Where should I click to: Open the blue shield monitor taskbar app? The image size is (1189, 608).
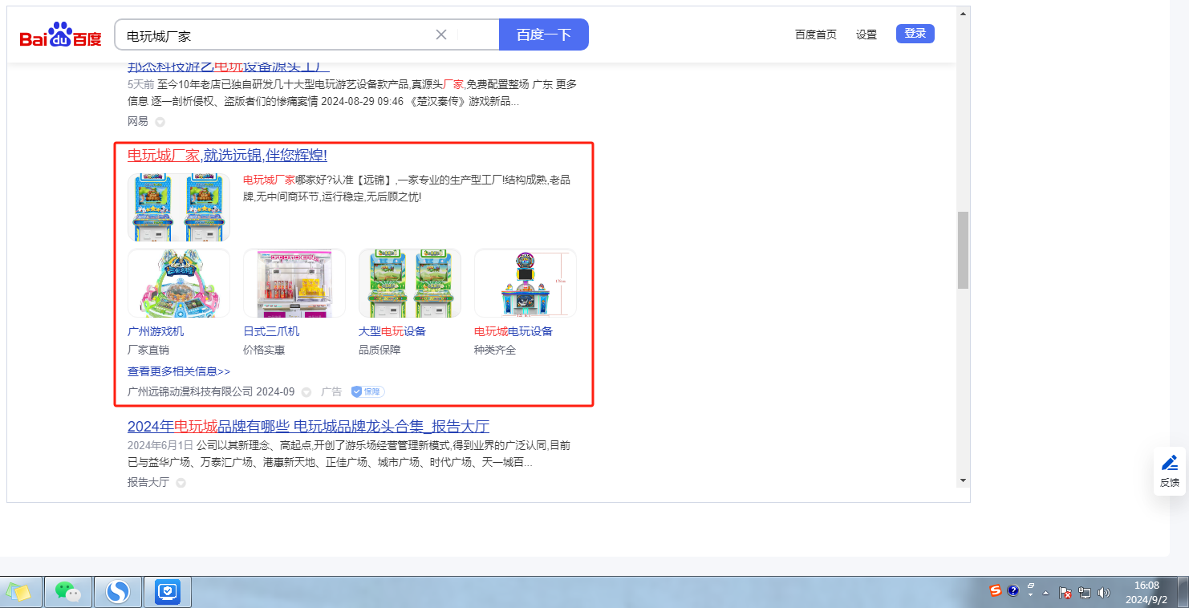pyautogui.click(x=168, y=592)
